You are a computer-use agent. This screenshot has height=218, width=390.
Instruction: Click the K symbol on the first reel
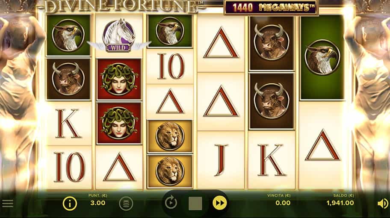pyautogui.click(x=69, y=124)
